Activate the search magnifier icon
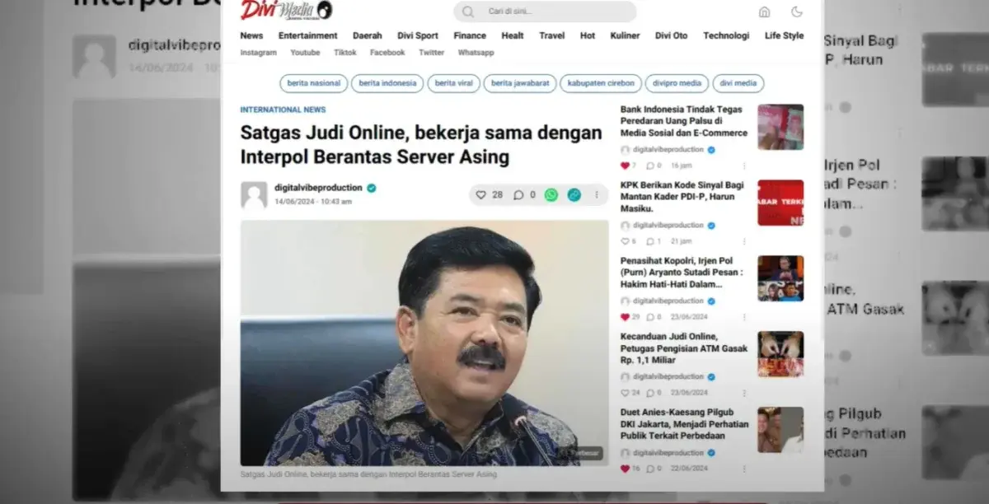This screenshot has width=989, height=504. (468, 12)
